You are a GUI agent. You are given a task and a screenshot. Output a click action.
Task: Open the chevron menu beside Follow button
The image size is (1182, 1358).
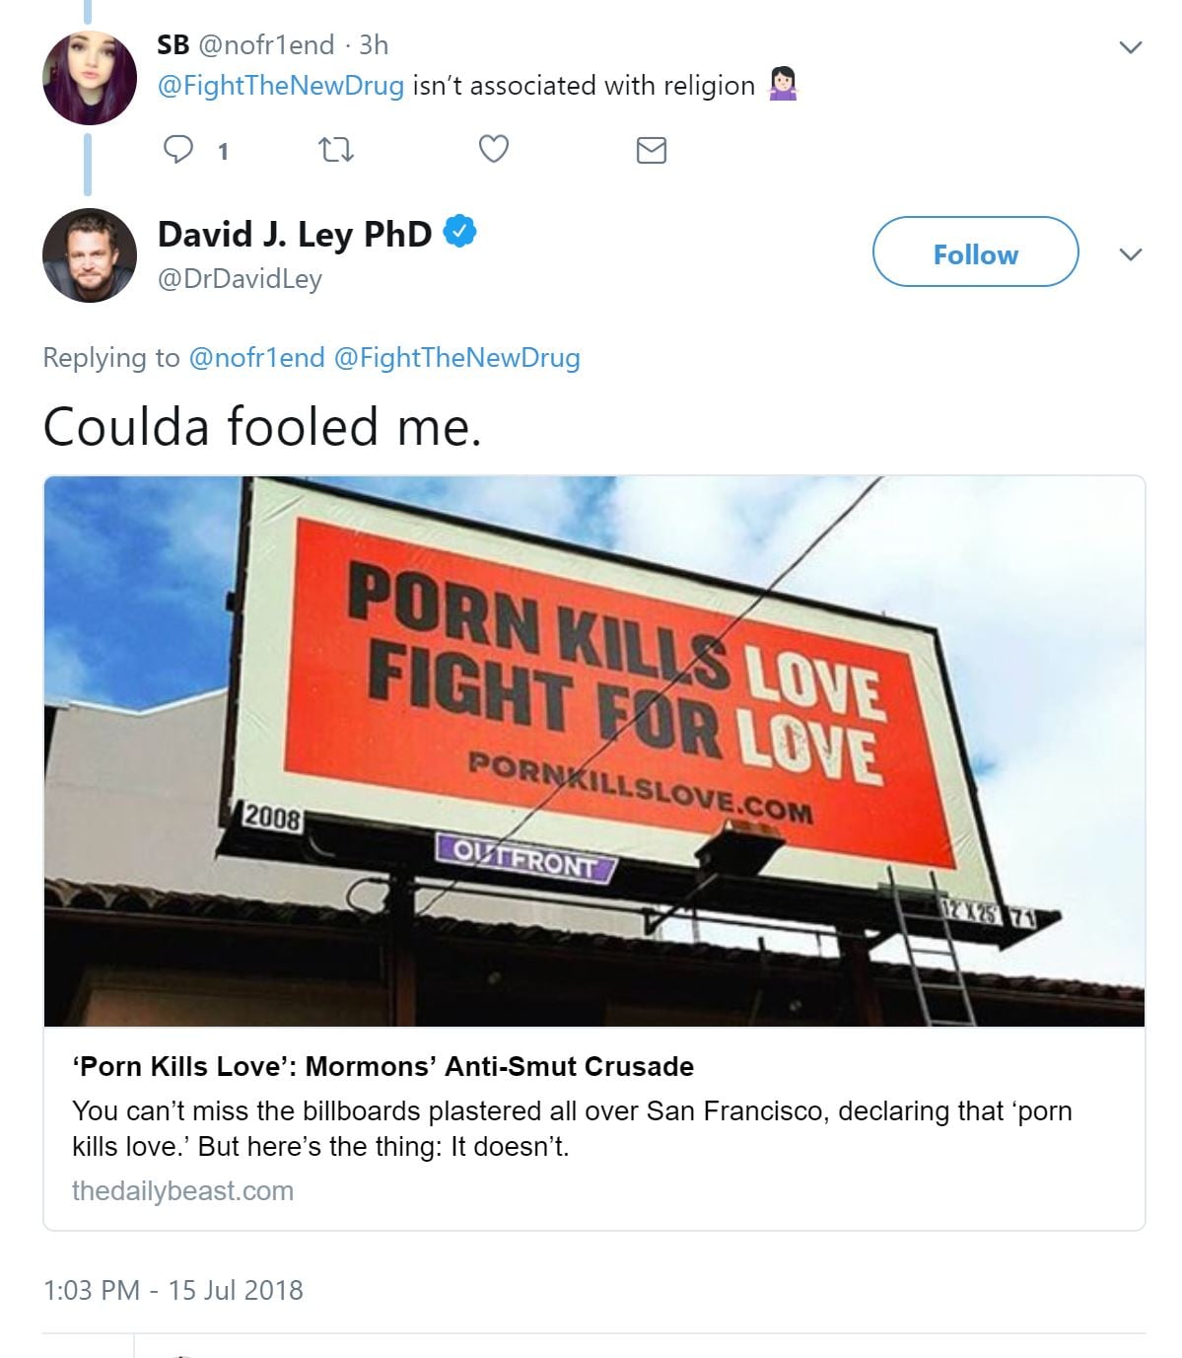click(1131, 254)
